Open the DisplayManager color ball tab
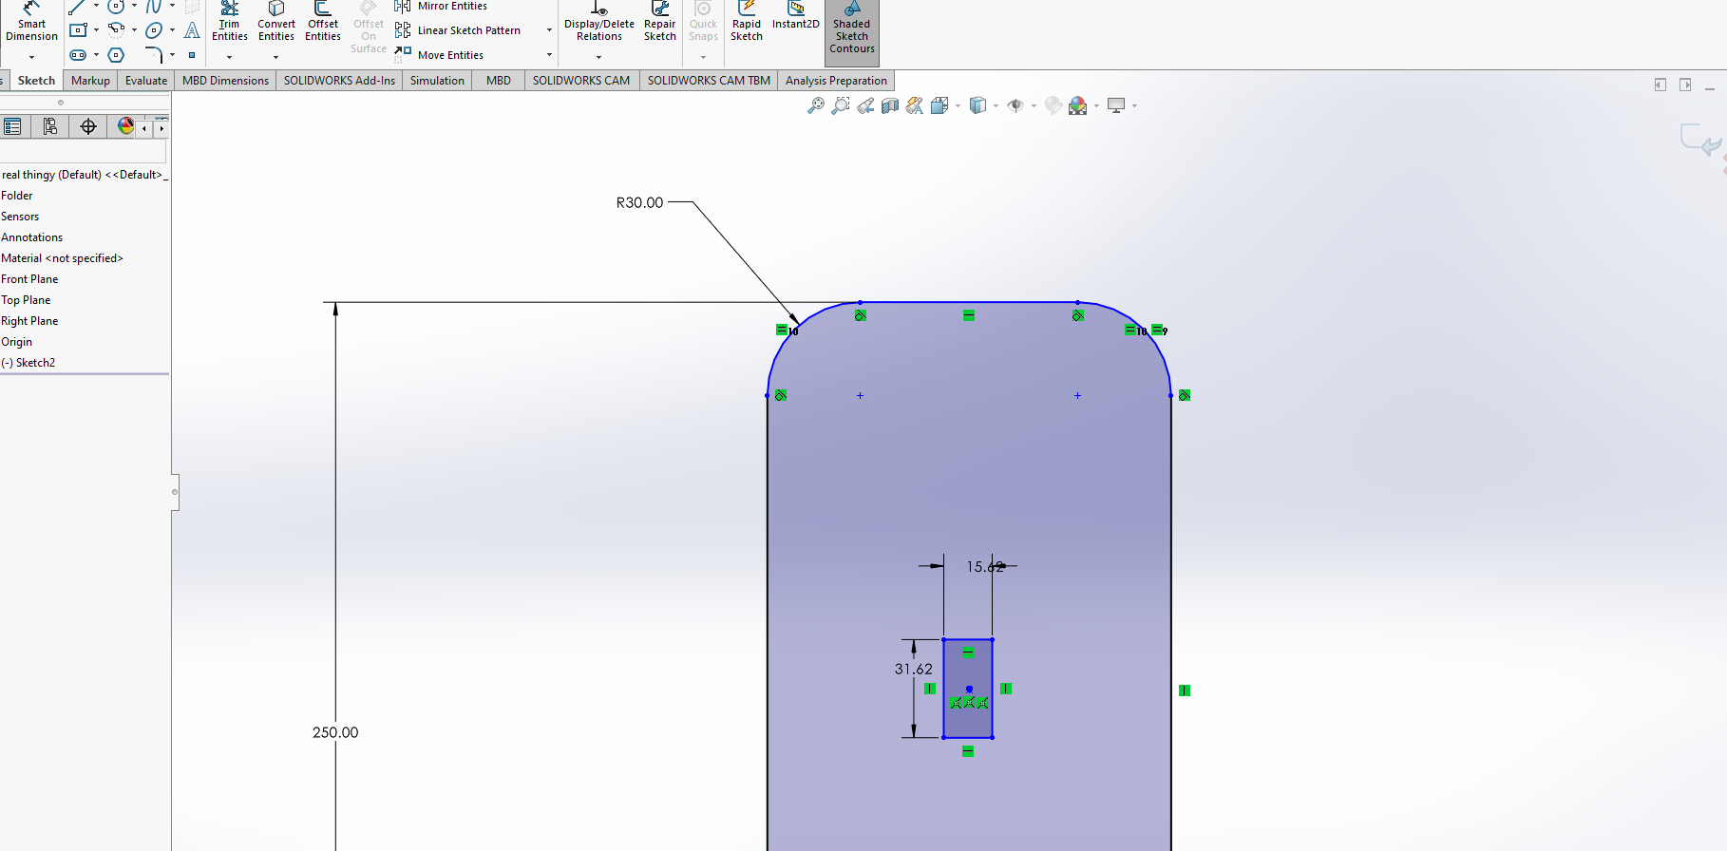Image resolution: width=1727 pixels, height=851 pixels. click(125, 126)
